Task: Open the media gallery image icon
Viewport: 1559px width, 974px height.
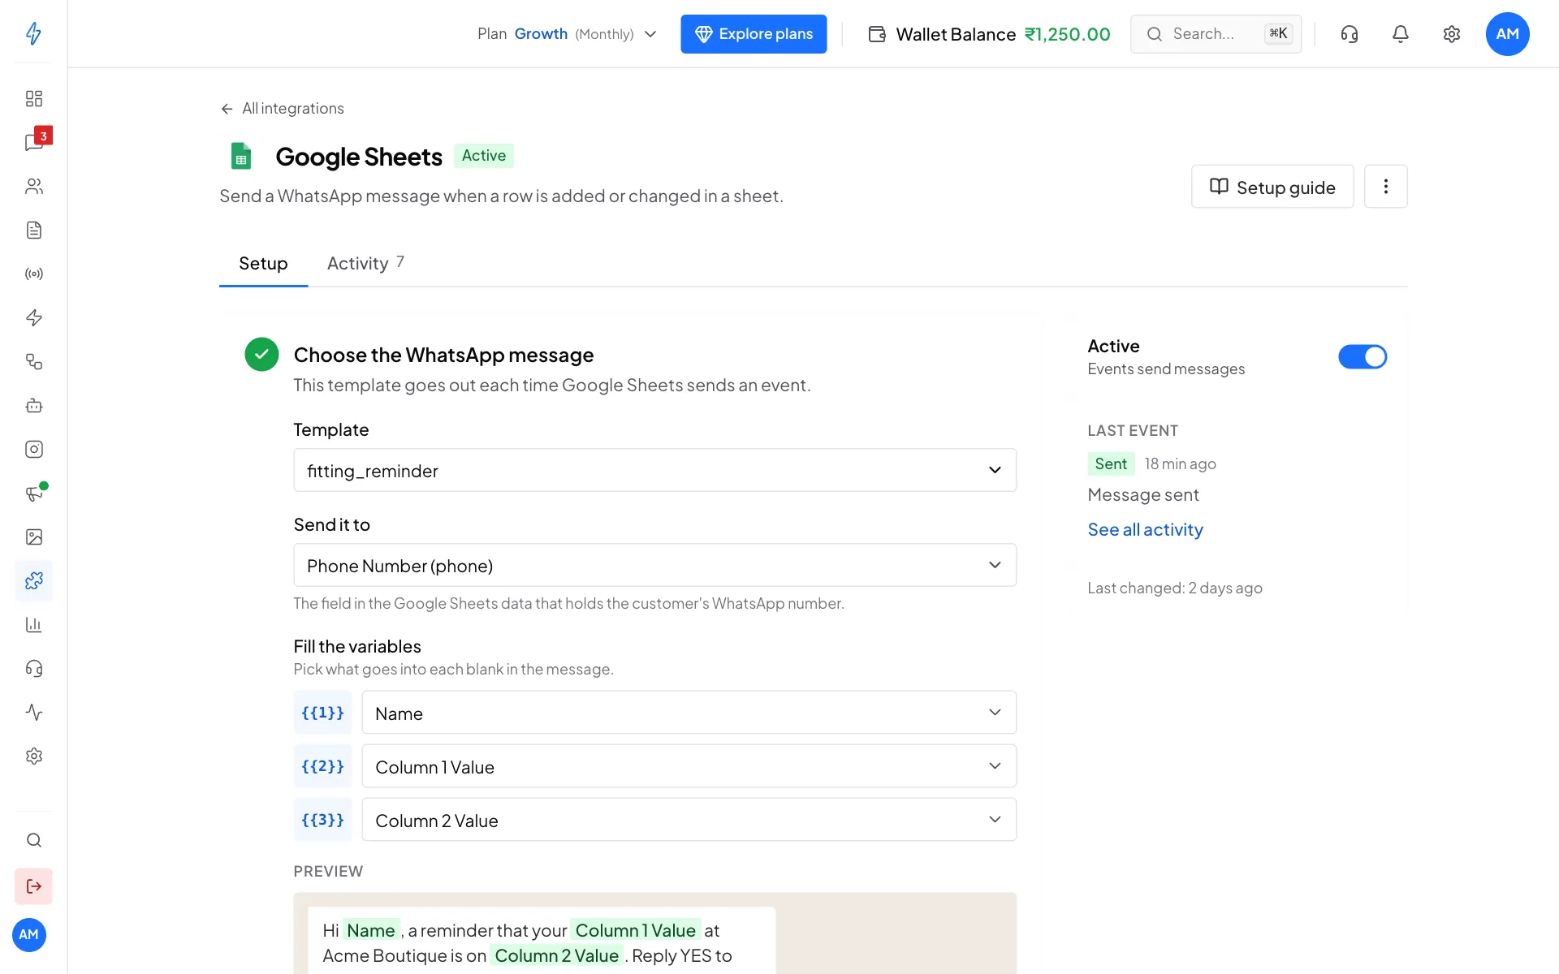Action: (x=33, y=537)
